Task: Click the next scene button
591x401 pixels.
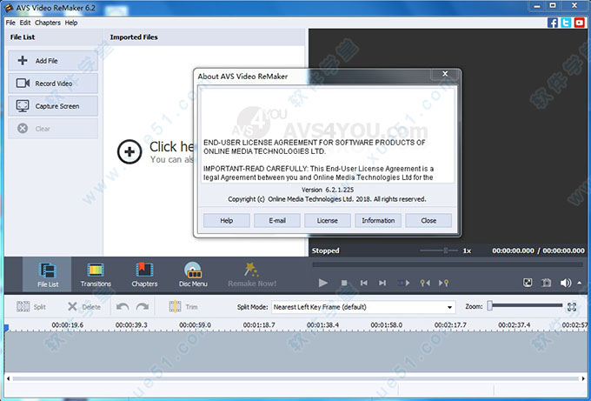Action: pos(403,283)
